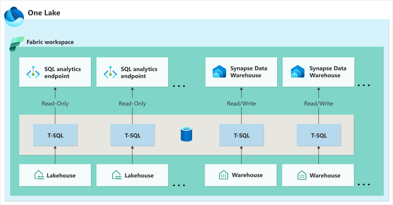Screen dimensions: 393x205
Task: Click the leftmost SQL analytics endpoint icon
Action: pos(33,72)
